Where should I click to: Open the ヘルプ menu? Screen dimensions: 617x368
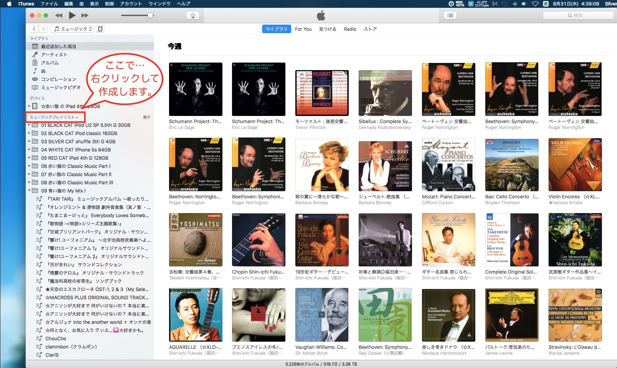pyautogui.click(x=183, y=4)
